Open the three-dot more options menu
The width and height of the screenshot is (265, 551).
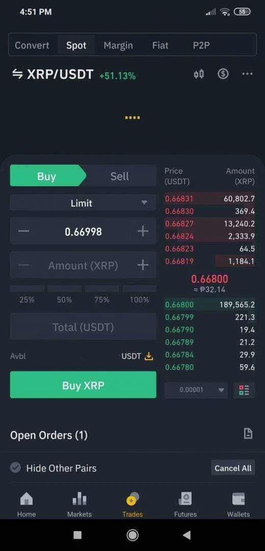247,74
